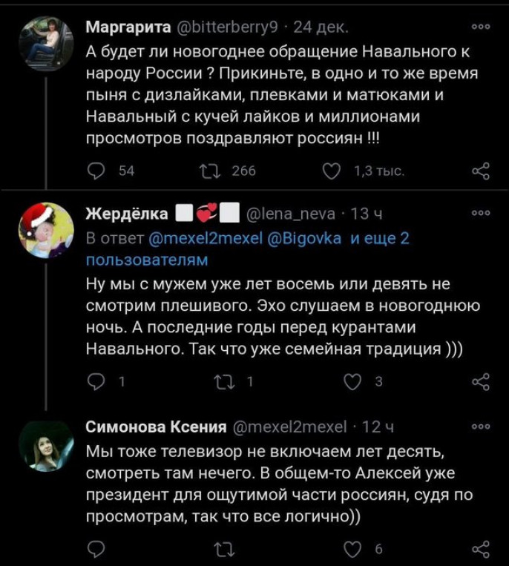The width and height of the screenshot is (509, 566).
Task: Like Жердёлка's tweet
Action: point(352,382)
